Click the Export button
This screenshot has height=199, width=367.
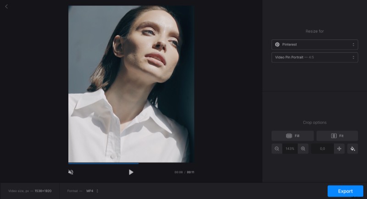tap(345, 191)
